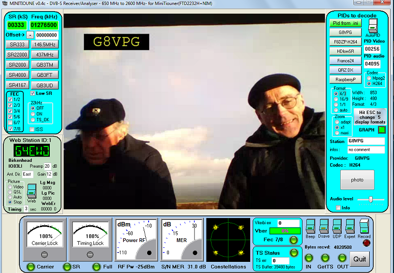Screen dimensions: 394x273
Task: Flip the Beep switch
Action: tap(310, 227)
